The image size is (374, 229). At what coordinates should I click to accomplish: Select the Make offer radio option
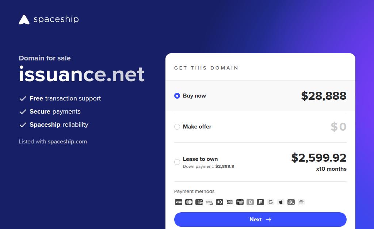(x=177, y=127)
